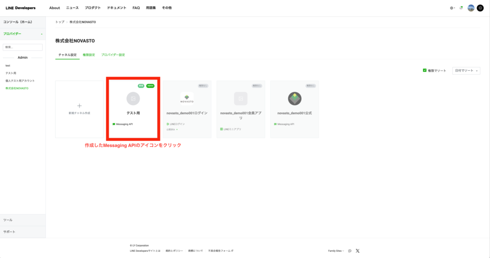Screen dimensions: 490x258
Task: Open 規約とポリシー footer link
Action: pyautogui.click(x=174, y=251)
